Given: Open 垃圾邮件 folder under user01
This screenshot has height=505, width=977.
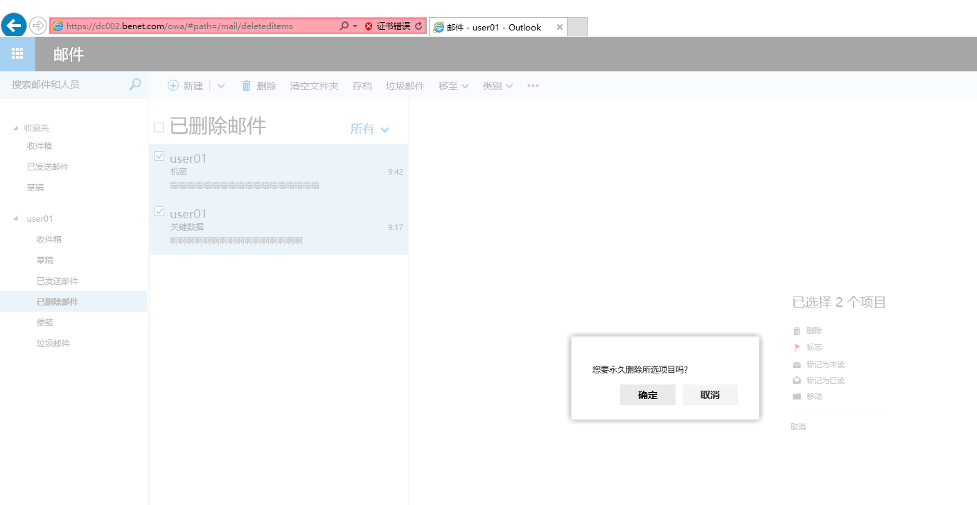Looking at the screenshot, I should pos(53,344).
